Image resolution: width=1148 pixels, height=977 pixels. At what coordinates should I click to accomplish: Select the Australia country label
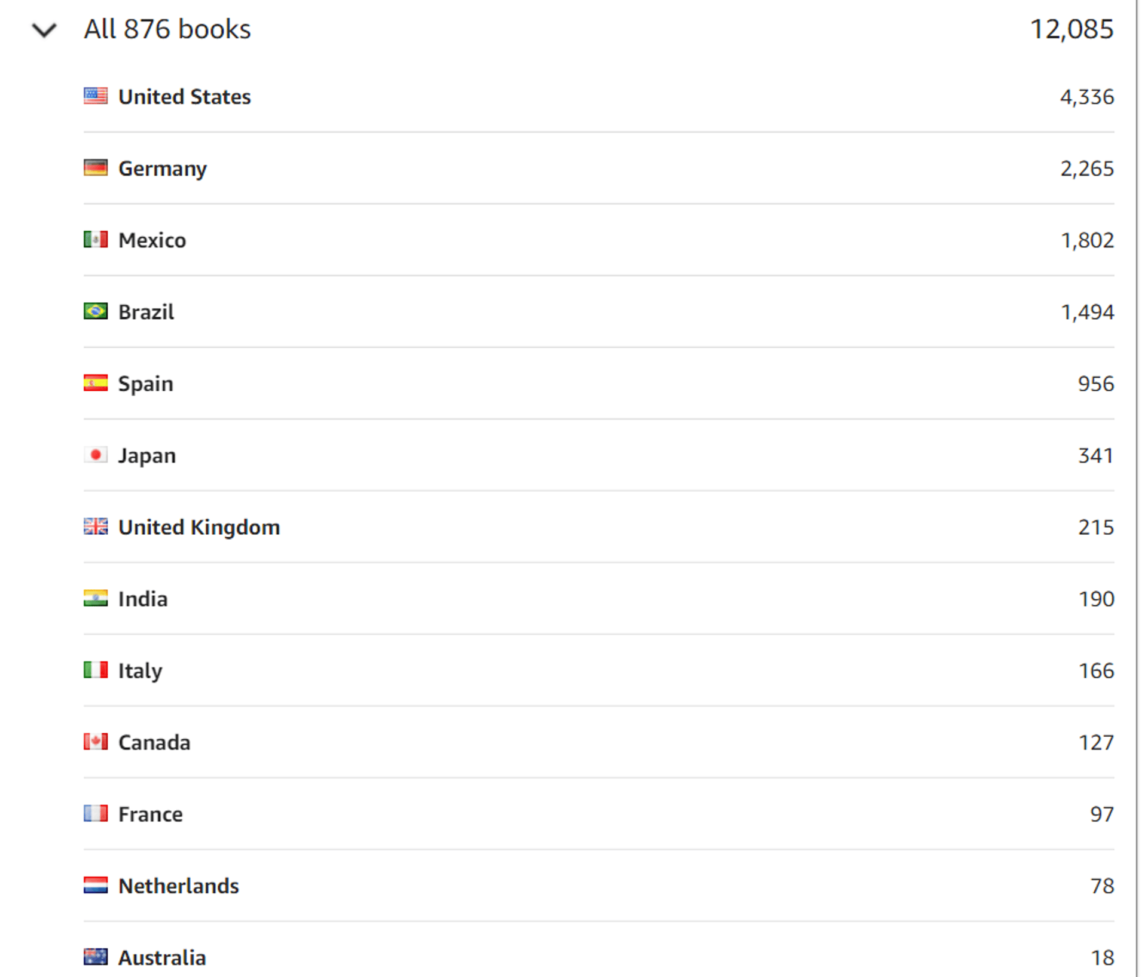pos(162,957)
